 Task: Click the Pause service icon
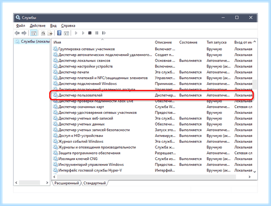point(97,33)
